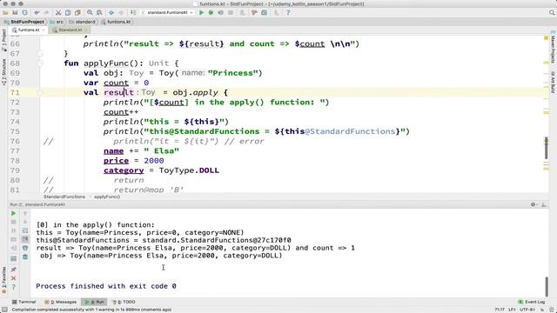This screenshot has height=313, width=557.
Task: Click the editor vertical scrollbar thumb
Action: (547, 149)
